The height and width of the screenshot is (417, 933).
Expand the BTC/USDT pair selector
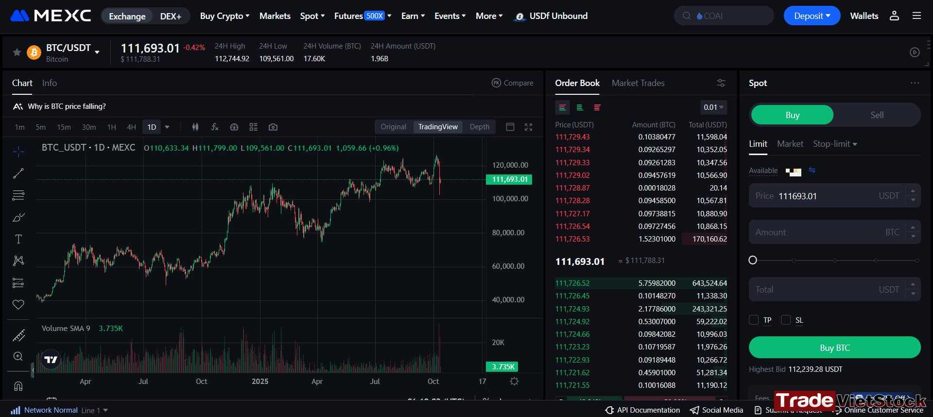point(97,52)
